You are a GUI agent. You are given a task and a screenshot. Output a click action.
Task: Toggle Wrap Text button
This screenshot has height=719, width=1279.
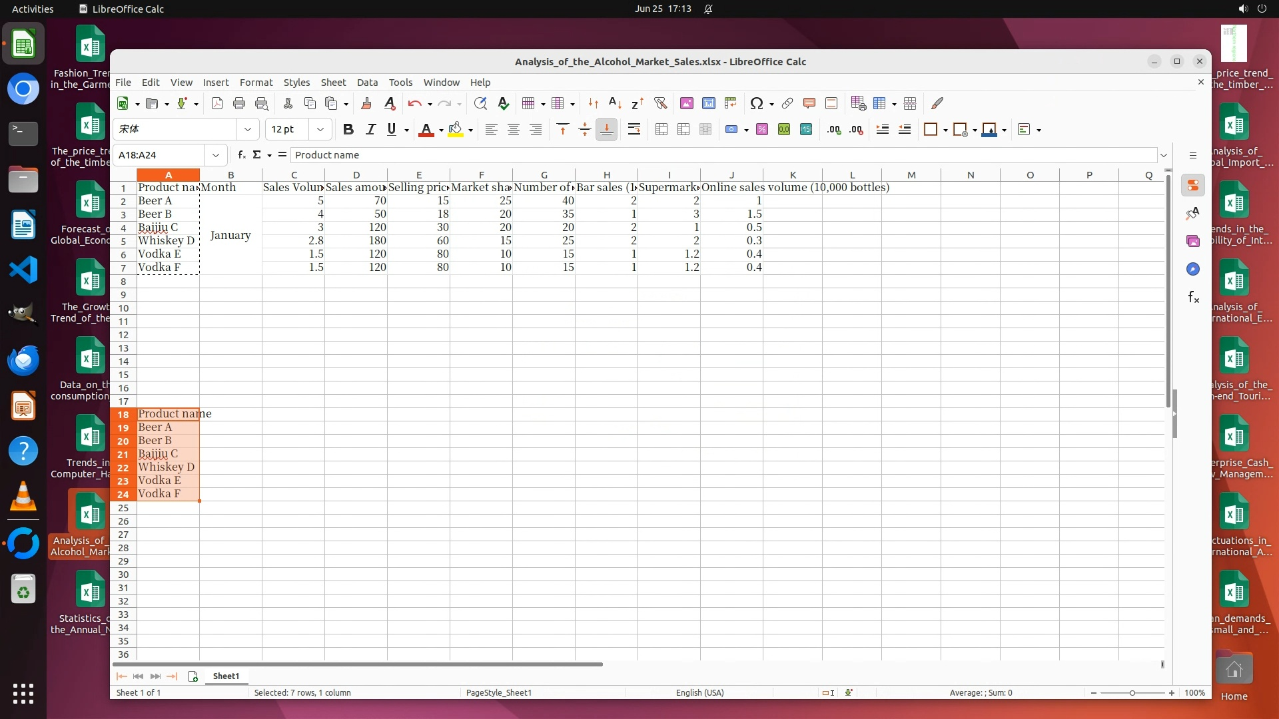click(x=634, y=130)
